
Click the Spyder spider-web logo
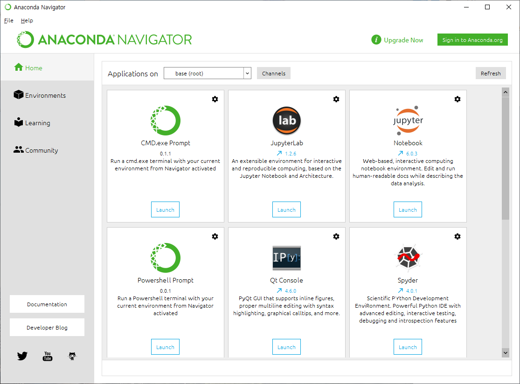point(408,257)
